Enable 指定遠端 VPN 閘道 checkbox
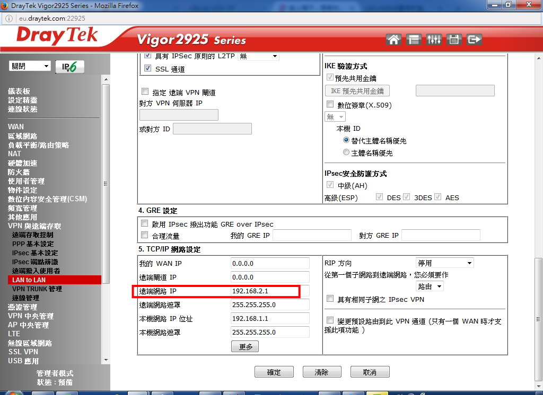This screenshot has height=395, width=543. [x=145, y=92]
